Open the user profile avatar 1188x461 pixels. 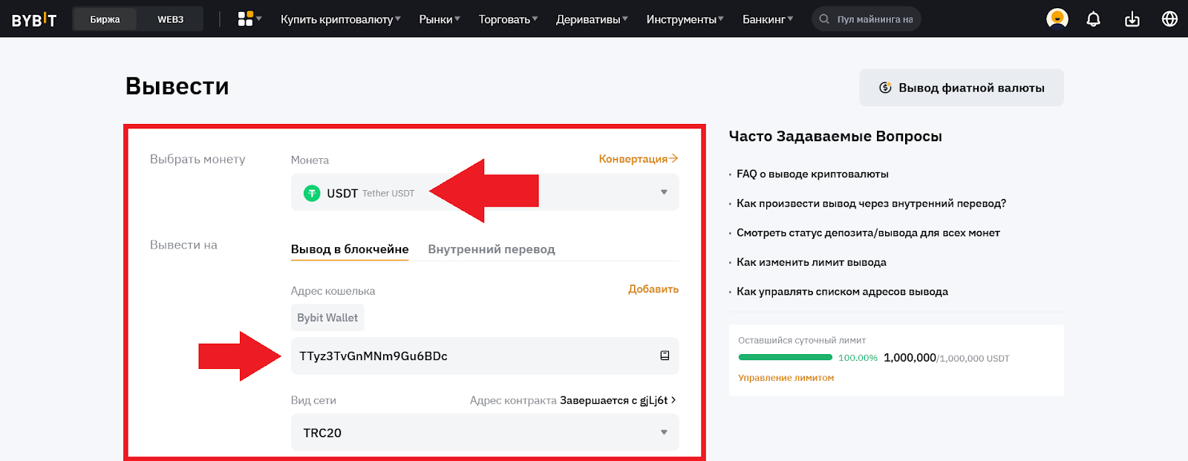(x=1057, y=19)
